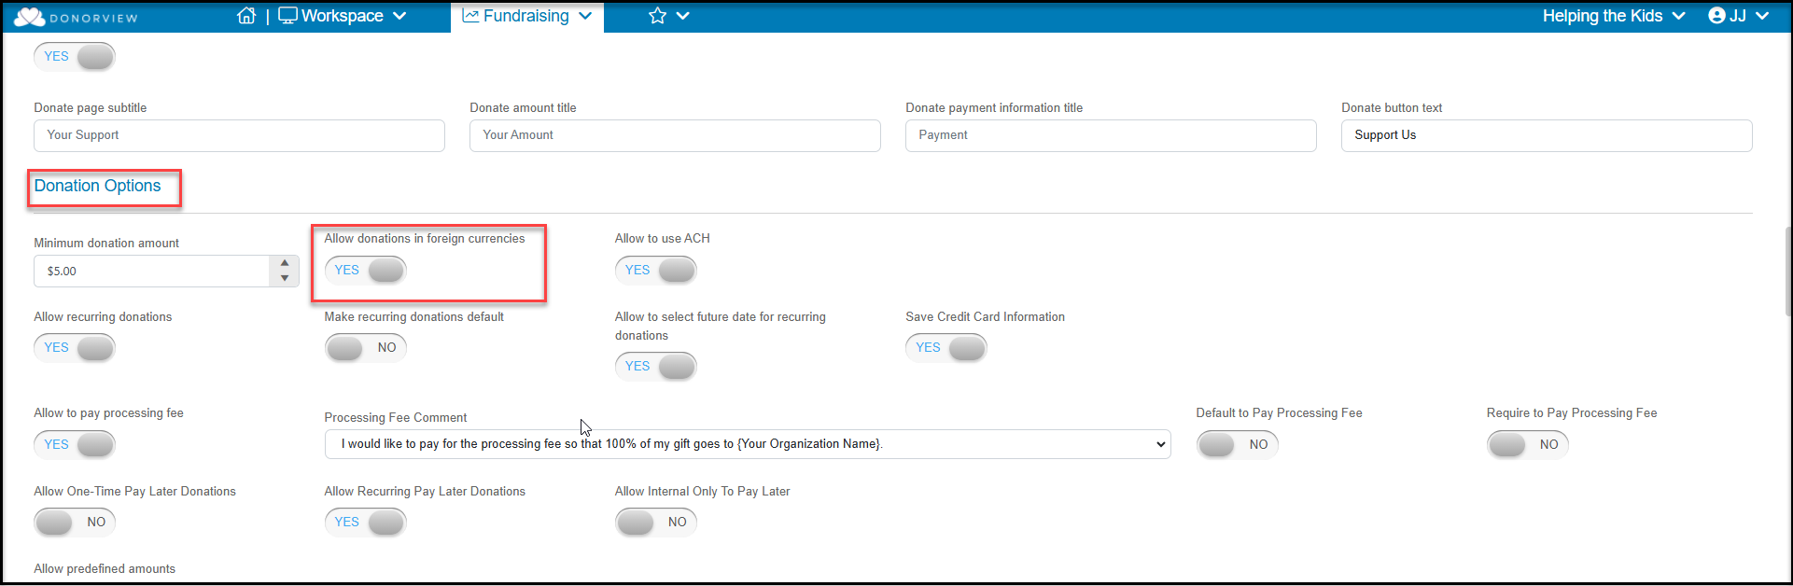Enable Default to Pay Processing Fee
Image resolution: width=1793 pixels, height=586 pixels.
(x=1237, y=445)
